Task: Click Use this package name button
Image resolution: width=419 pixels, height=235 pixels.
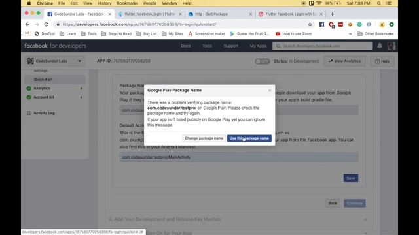Action: point(249,138)
